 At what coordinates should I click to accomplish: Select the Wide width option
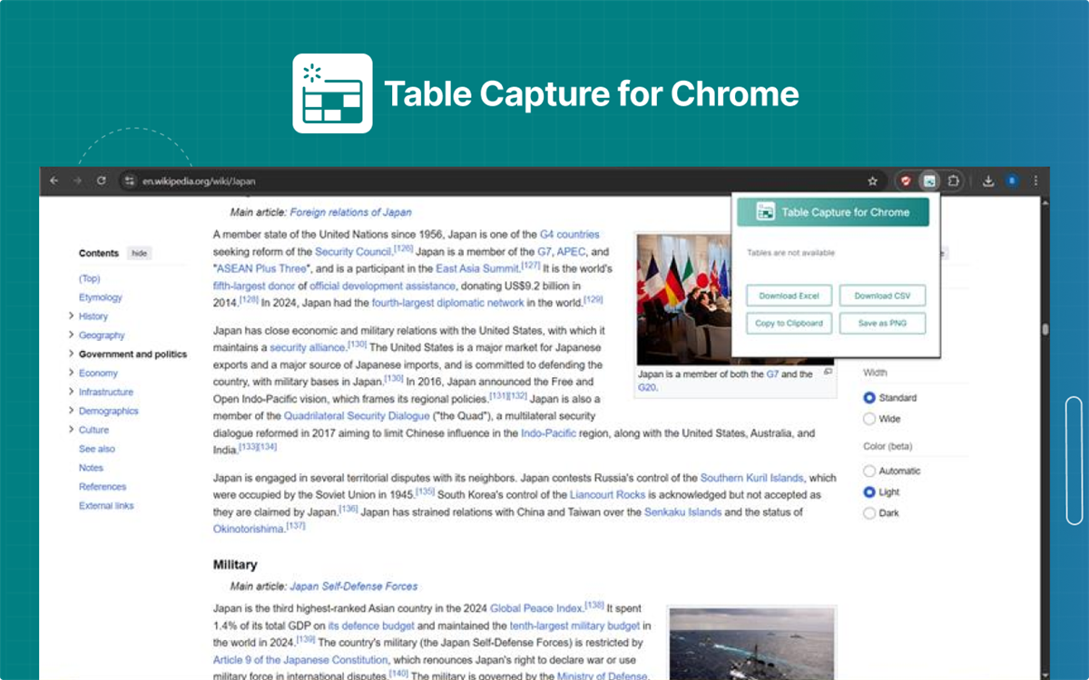[869, 418]
